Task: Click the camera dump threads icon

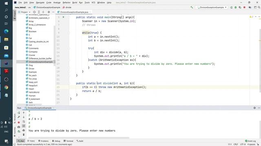Action: (19, 127)
